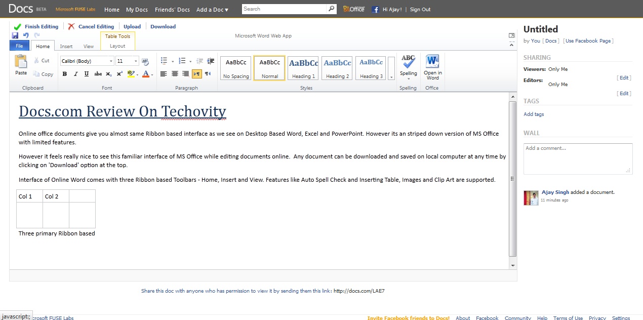643x320 pixels.
Task: Minimize the ribbon with up arrow
Action: coord(511,45)
